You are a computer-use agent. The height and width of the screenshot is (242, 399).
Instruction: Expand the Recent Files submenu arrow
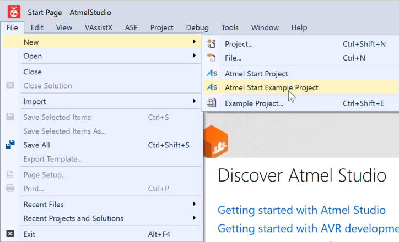[x=195, y=204]
